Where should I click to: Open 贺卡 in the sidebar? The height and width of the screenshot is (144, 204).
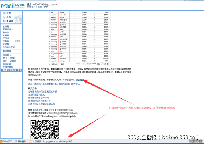(x=5, y=58)
